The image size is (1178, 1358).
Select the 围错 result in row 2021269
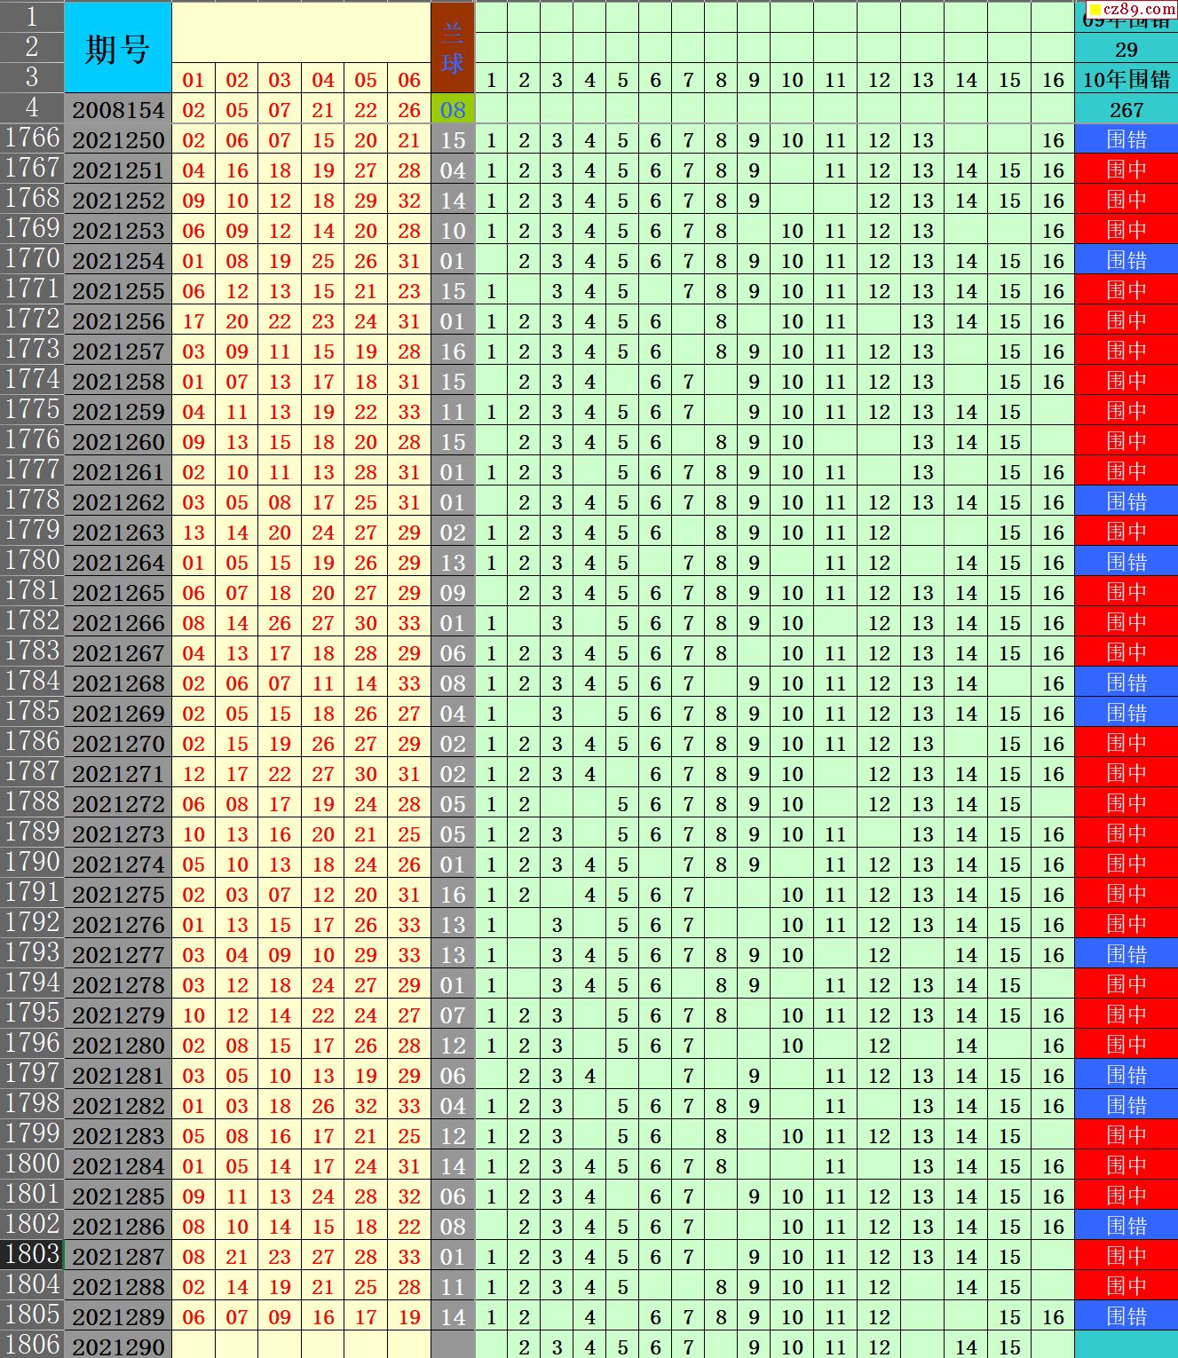[x=1127, y=713]
